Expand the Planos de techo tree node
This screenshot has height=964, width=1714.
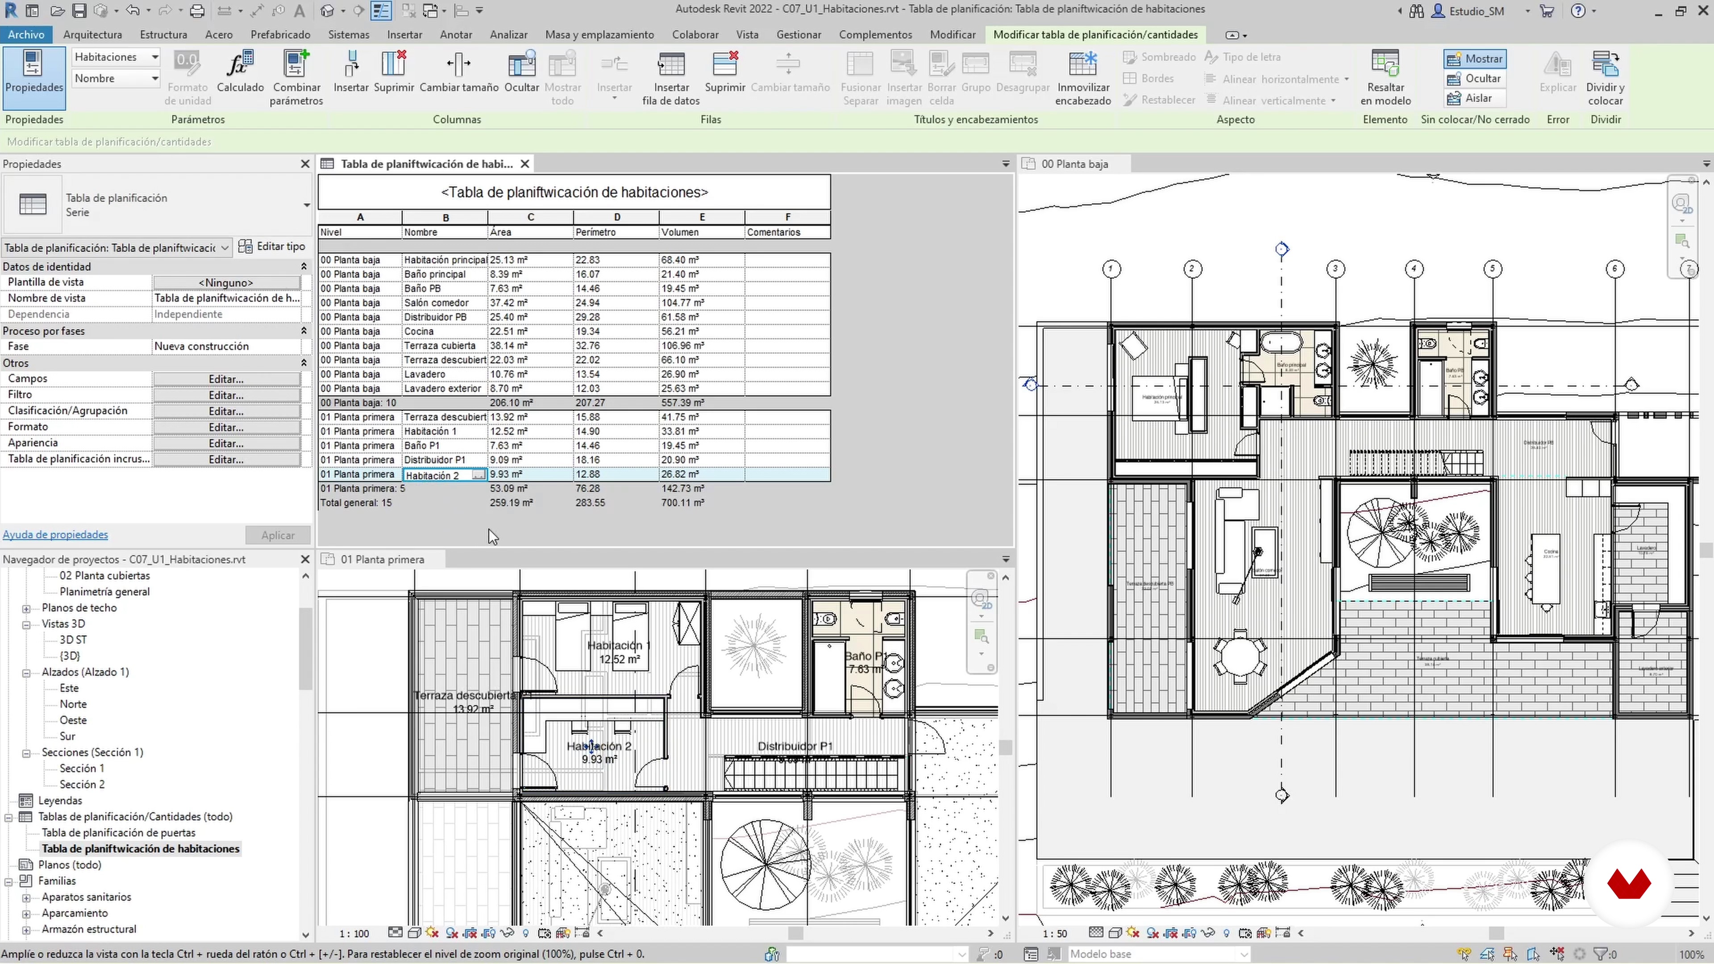pyautogui.click(x=26, y=609)
